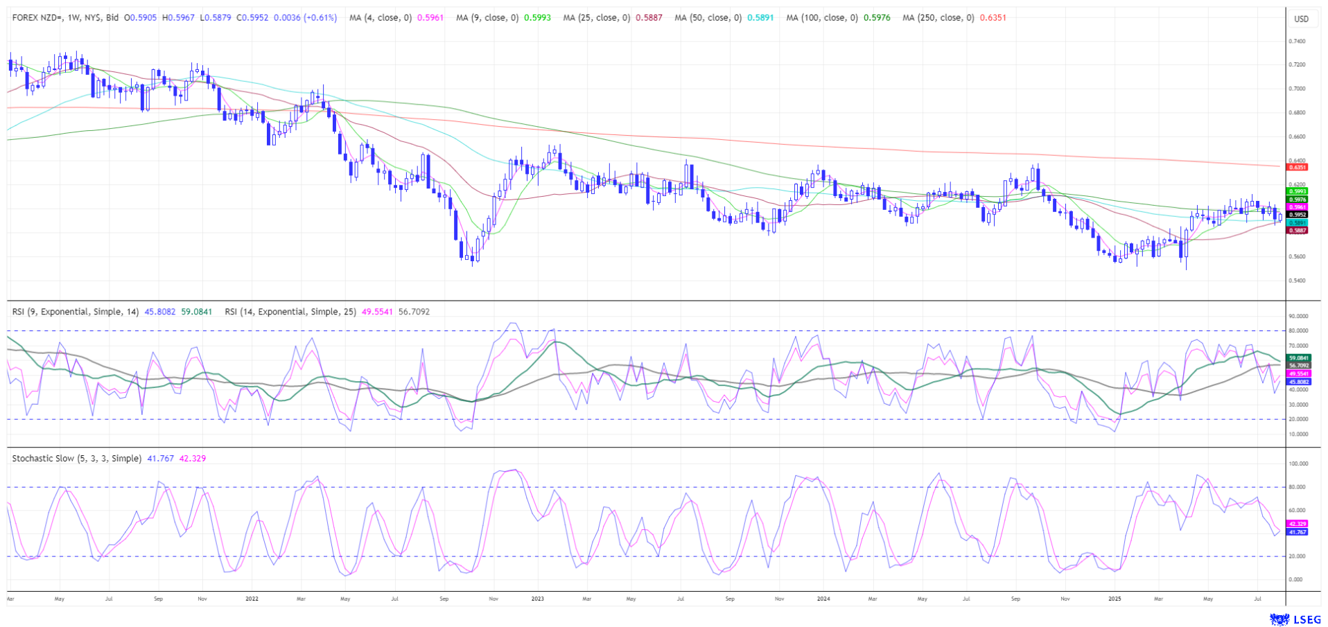Open the RSI (14, Exponential, Simple, 25) legend

(290, 312)
